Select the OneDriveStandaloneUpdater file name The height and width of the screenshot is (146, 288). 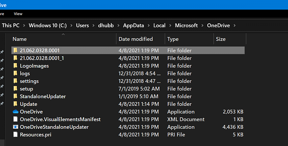tap(54, 127)
